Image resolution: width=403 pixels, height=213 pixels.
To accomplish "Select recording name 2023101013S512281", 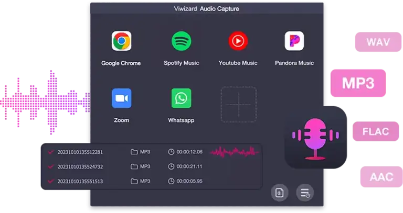I will (x=80, y=152).
